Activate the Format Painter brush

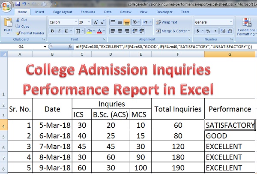click(x=18, y=33)
